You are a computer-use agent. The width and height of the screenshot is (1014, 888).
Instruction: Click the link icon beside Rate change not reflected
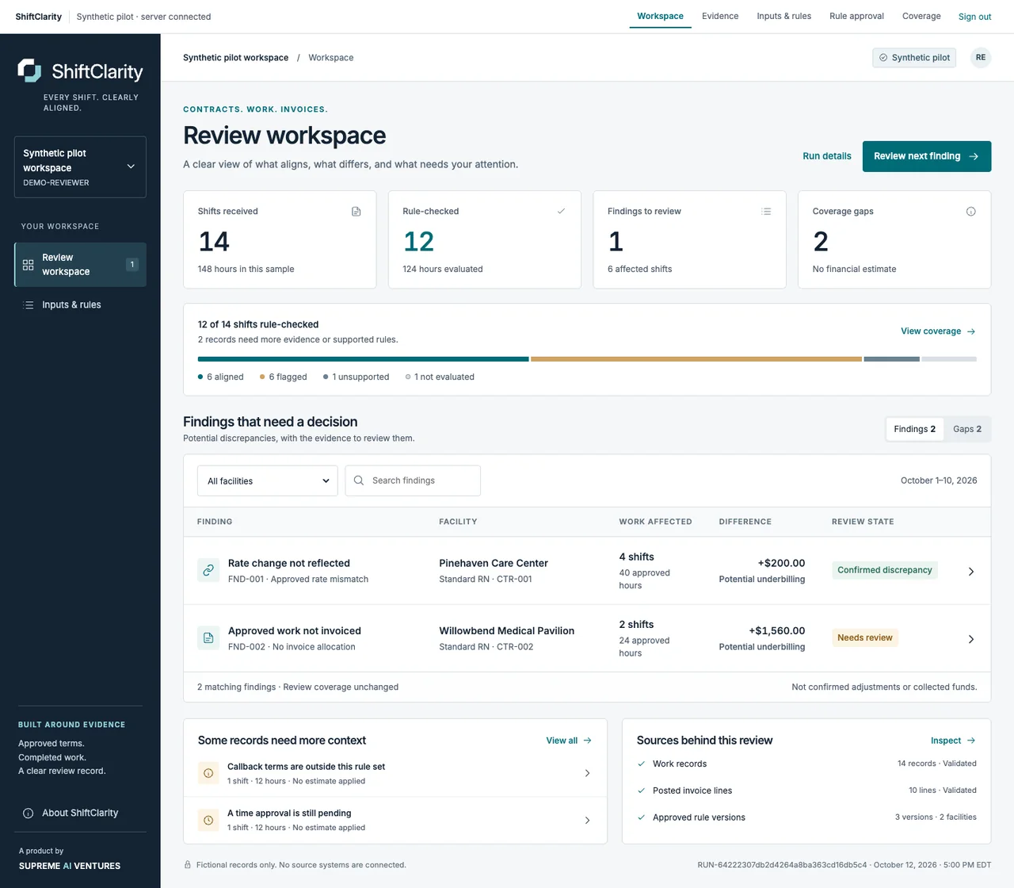click(x=208, y=570)
